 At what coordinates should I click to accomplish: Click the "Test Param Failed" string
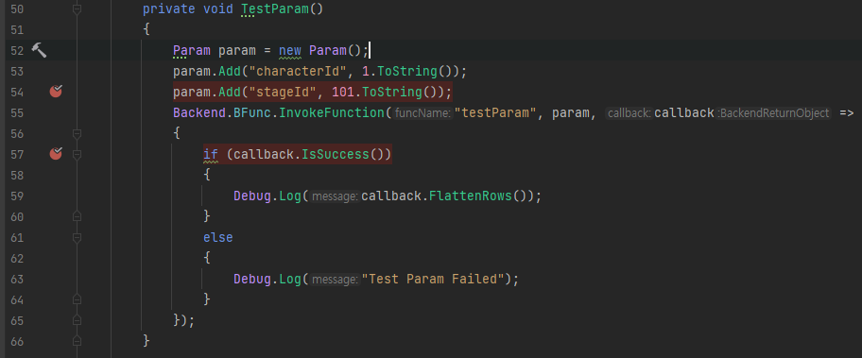pyautogui.click(x=433, y=279)
